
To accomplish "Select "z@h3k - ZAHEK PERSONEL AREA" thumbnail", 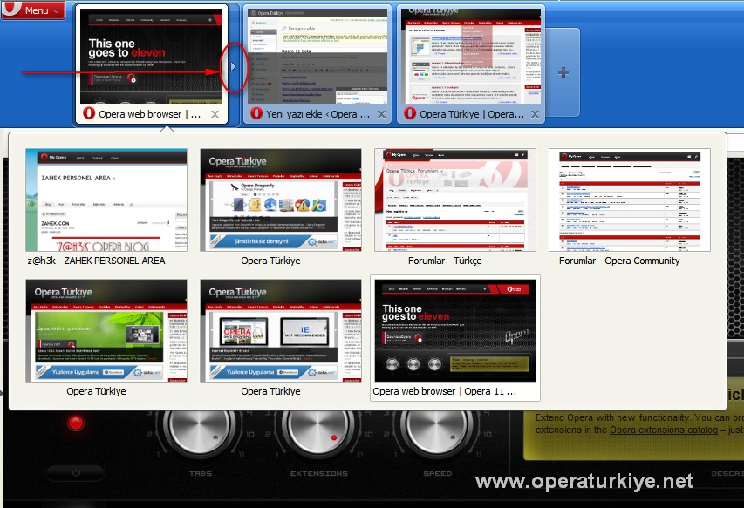I will point(106,200).
